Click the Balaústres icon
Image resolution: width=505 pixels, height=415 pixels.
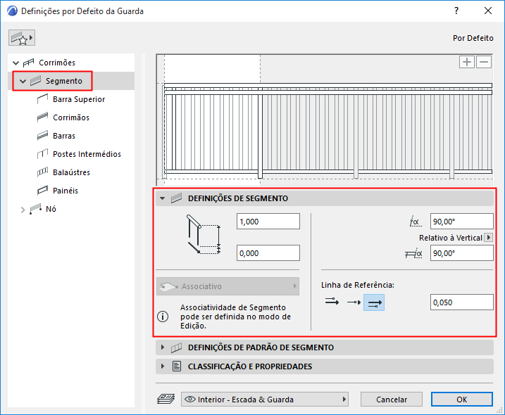click(x=42, y=172)
